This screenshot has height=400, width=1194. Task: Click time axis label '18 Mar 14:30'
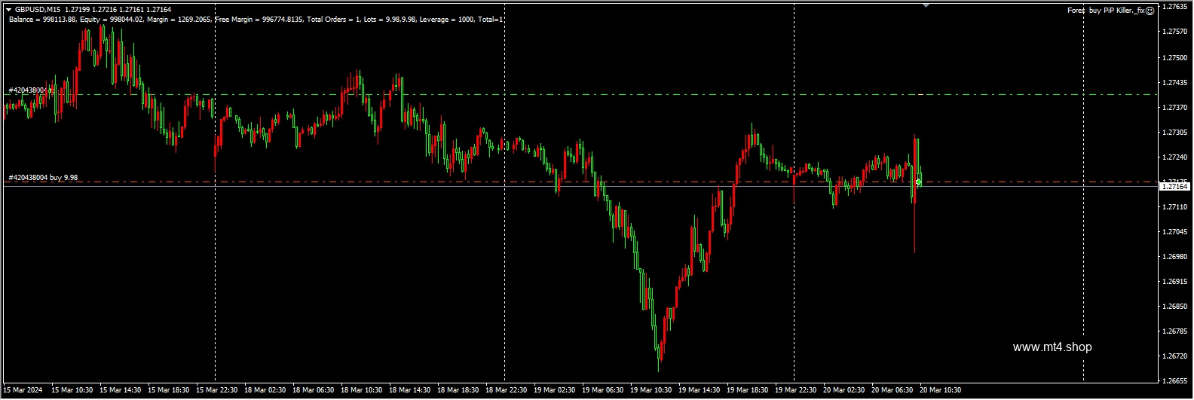(409, 390)
